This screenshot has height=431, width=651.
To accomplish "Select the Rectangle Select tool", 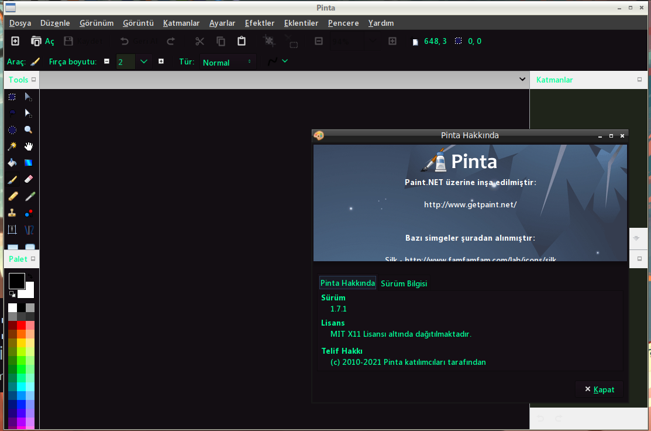I will [x=12, y=97].
